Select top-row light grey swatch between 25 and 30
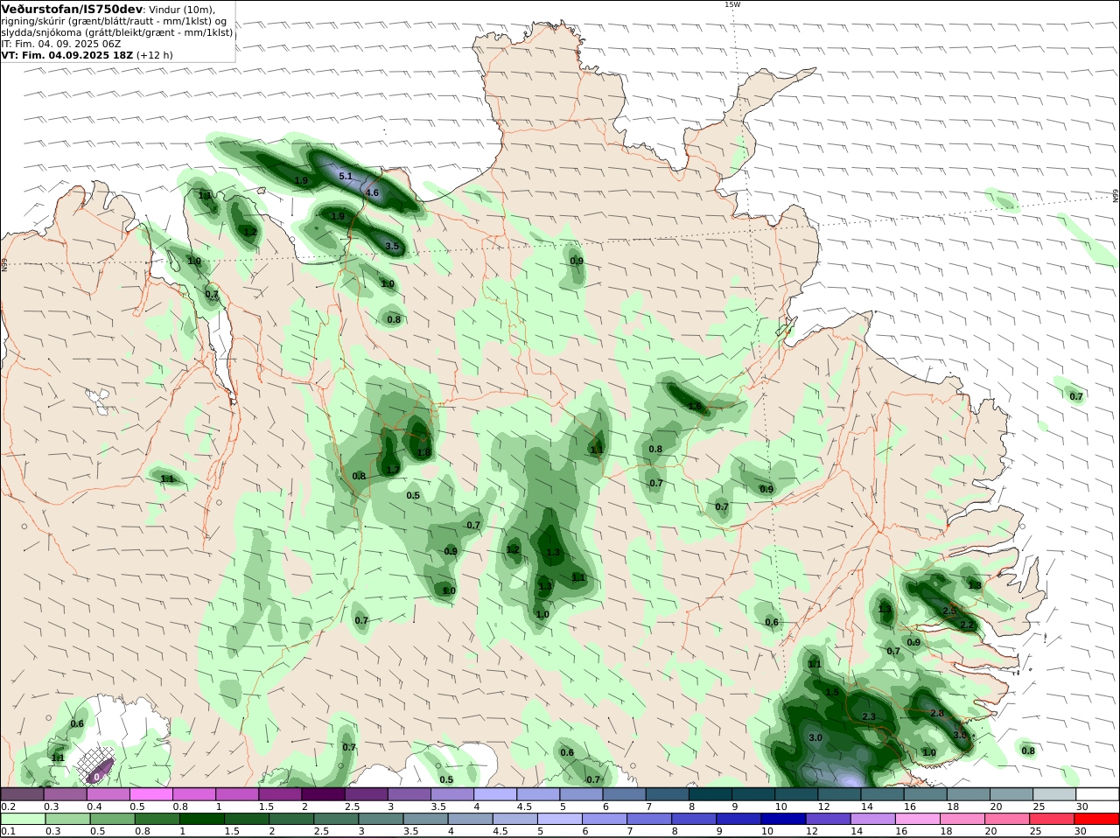 (x=1054, y=794)
